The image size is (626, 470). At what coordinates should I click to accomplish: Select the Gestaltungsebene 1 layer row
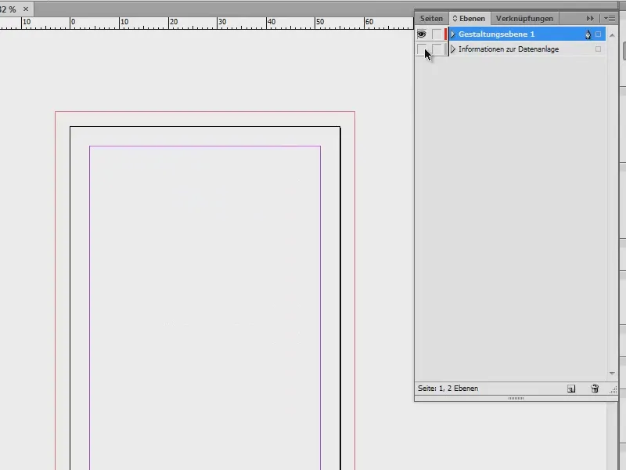coord(527,34)
